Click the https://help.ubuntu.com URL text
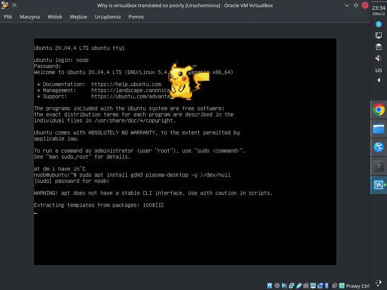The image size is (387, 290). 126,84
